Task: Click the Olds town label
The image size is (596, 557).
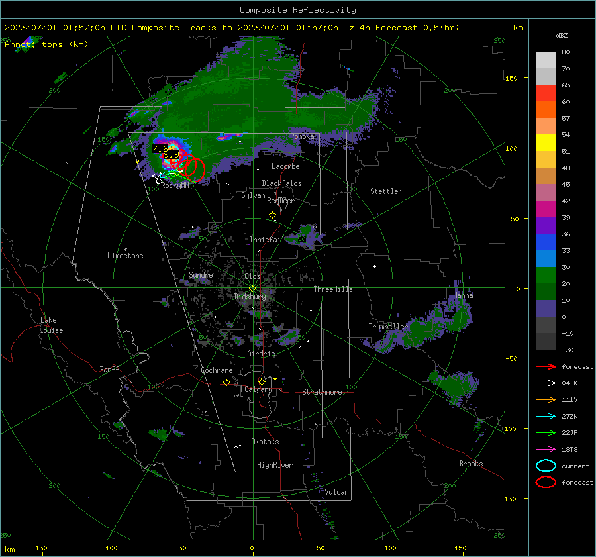Action: pos(252,276)
